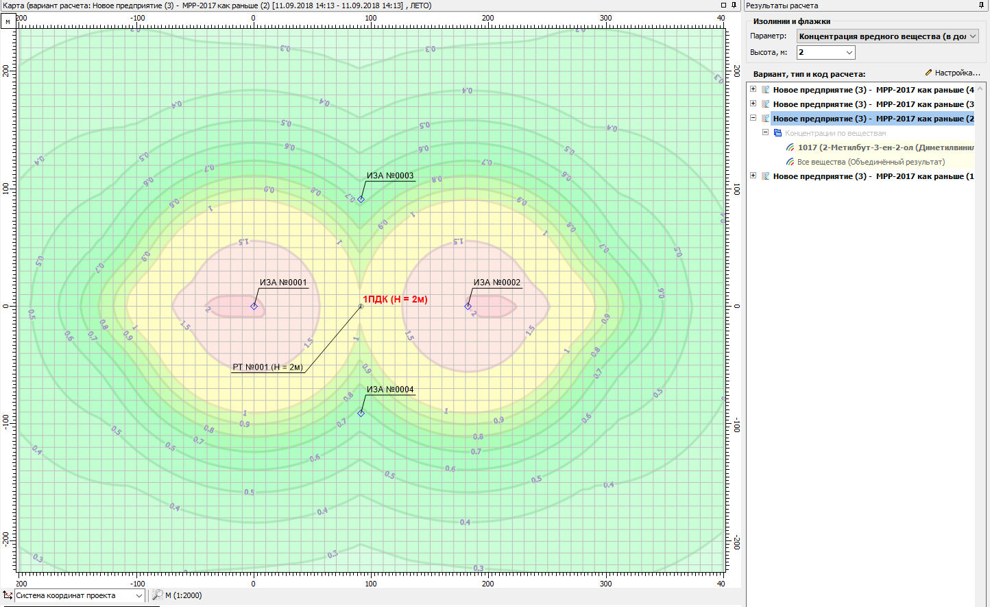Select substance 1017 (2-Метилбут-3-ен-2-ол) result
The image size is (990, 607).
(884, 147)
